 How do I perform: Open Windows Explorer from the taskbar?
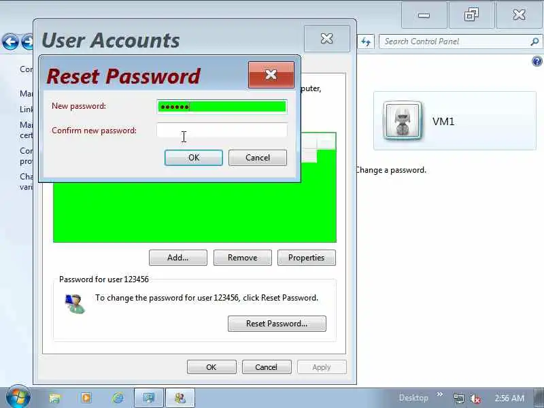55,398
